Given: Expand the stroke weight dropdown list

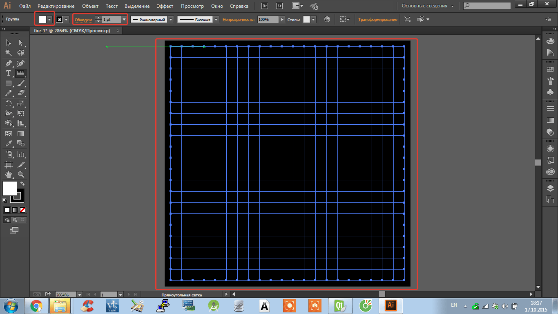Looking at the screenshot, I should click(124, 19).
